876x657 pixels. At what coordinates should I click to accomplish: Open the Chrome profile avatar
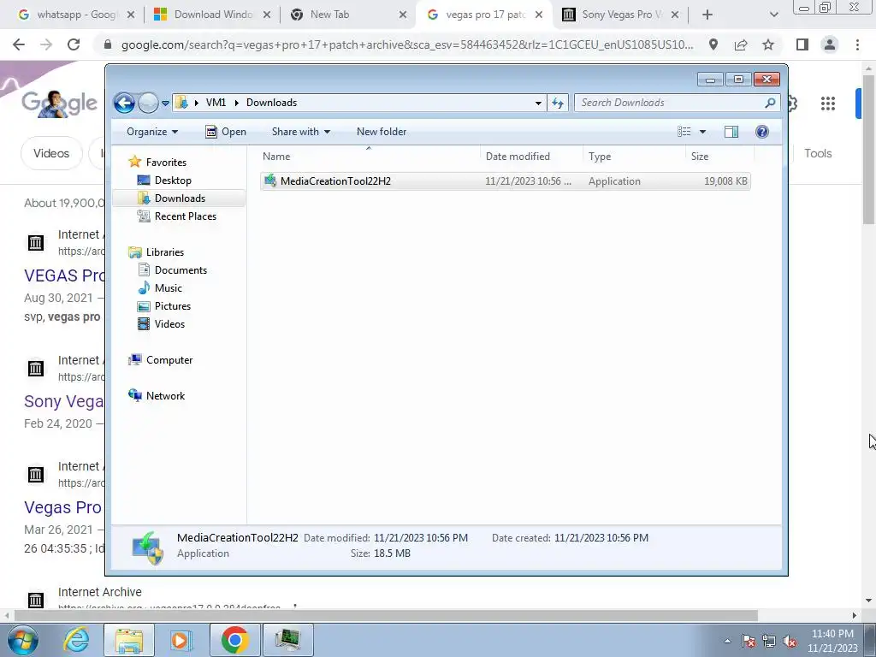pyautogui.click(x=830, y=44)
